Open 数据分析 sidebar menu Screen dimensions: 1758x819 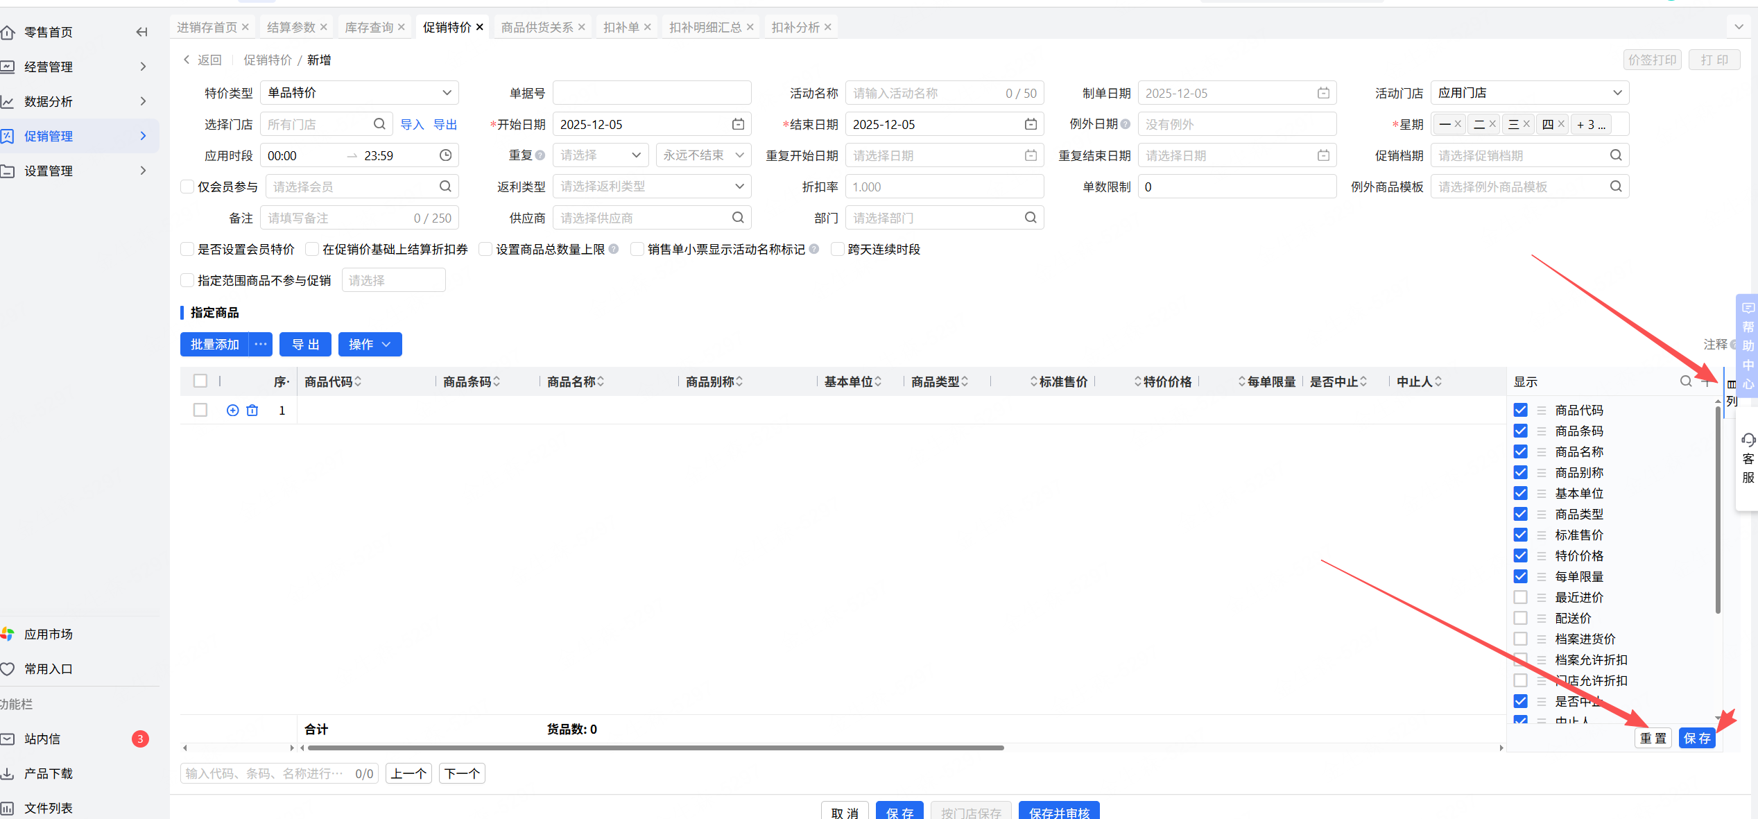point(49,101)
